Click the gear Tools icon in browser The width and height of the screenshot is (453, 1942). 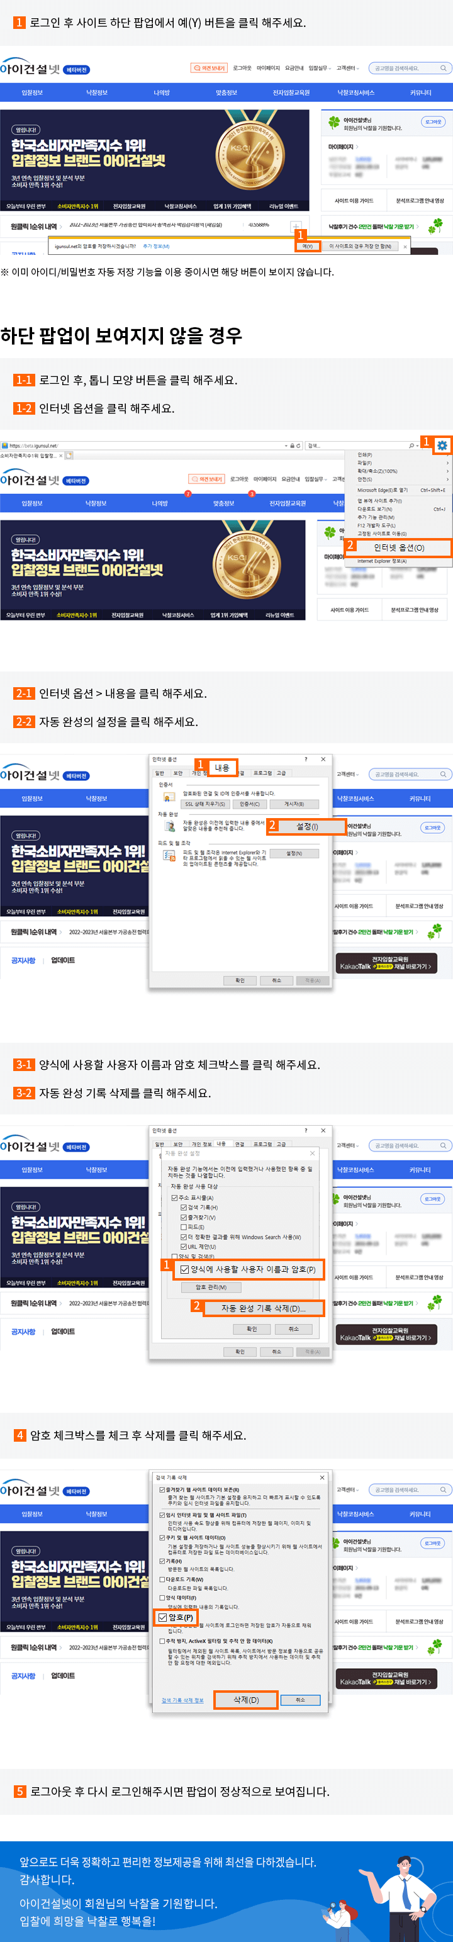(x=442, y=446)
